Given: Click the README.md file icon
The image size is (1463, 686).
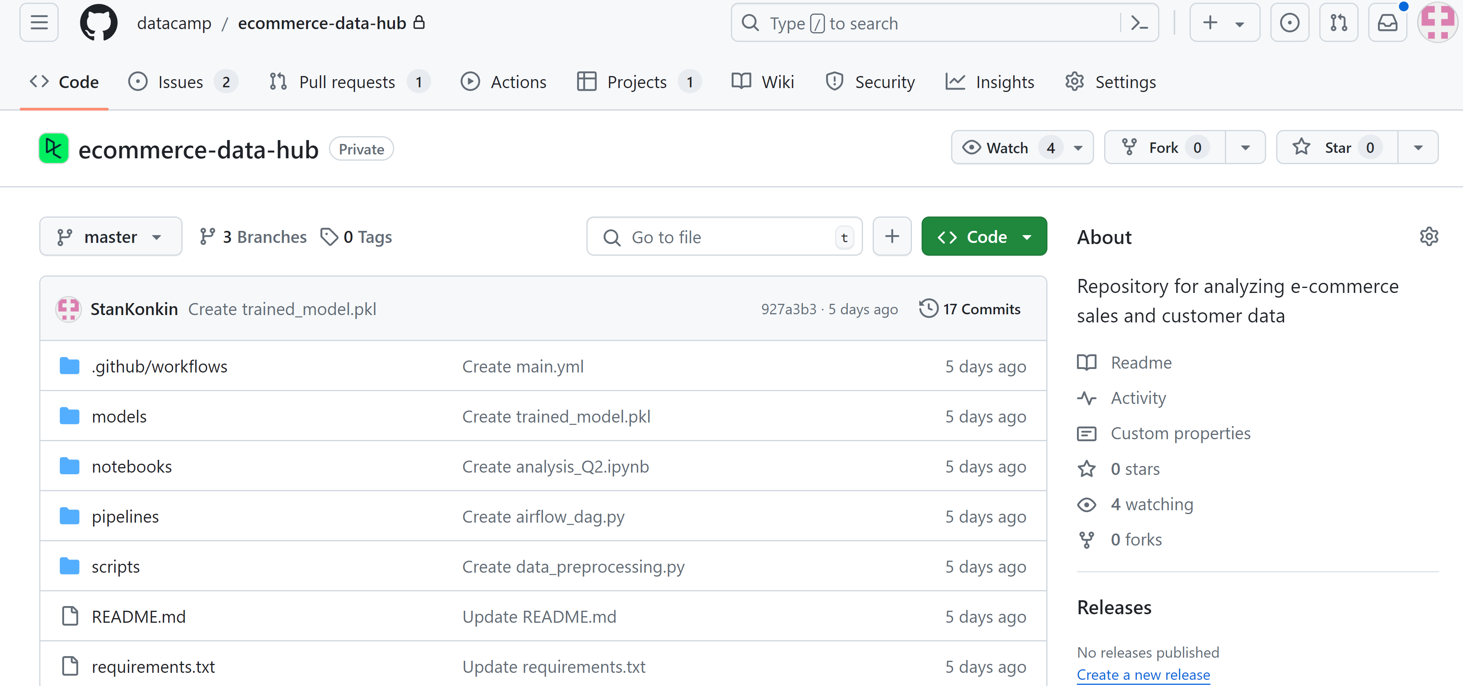Looking at the screenshot, I should click(70, 616).
